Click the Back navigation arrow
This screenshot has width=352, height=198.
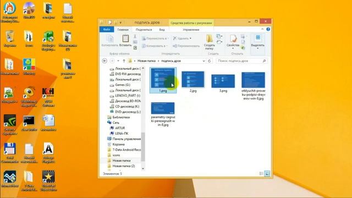click(105, 61)
